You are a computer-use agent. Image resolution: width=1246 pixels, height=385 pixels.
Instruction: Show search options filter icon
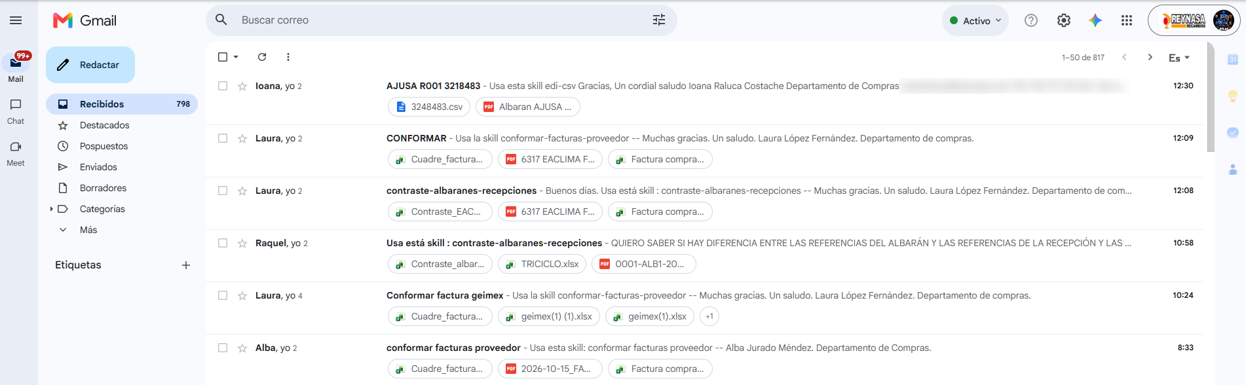(x=659, y=20)
